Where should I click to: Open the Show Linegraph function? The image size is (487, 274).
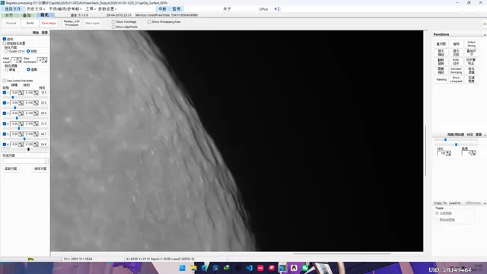[x=456, y=79]
